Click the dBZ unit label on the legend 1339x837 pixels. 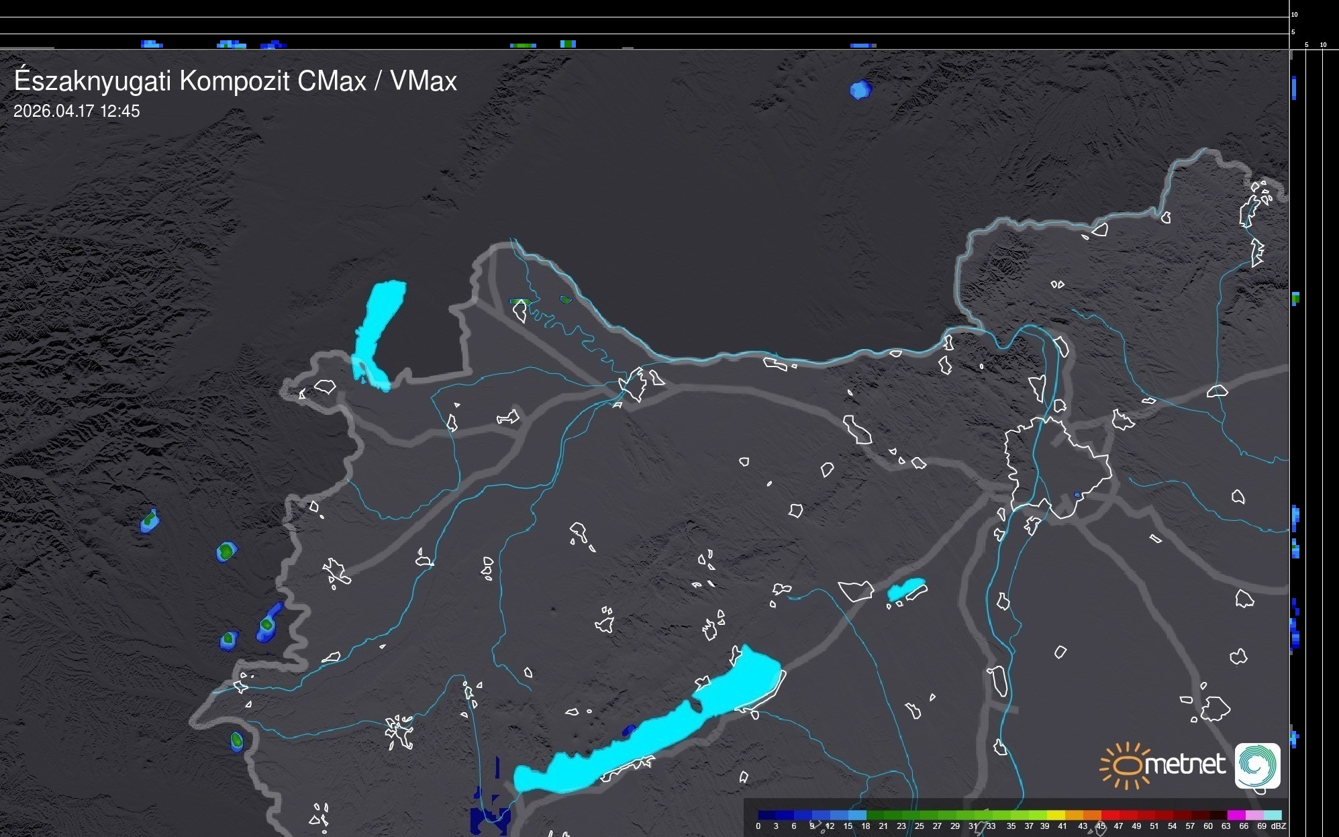[1279, 826]
